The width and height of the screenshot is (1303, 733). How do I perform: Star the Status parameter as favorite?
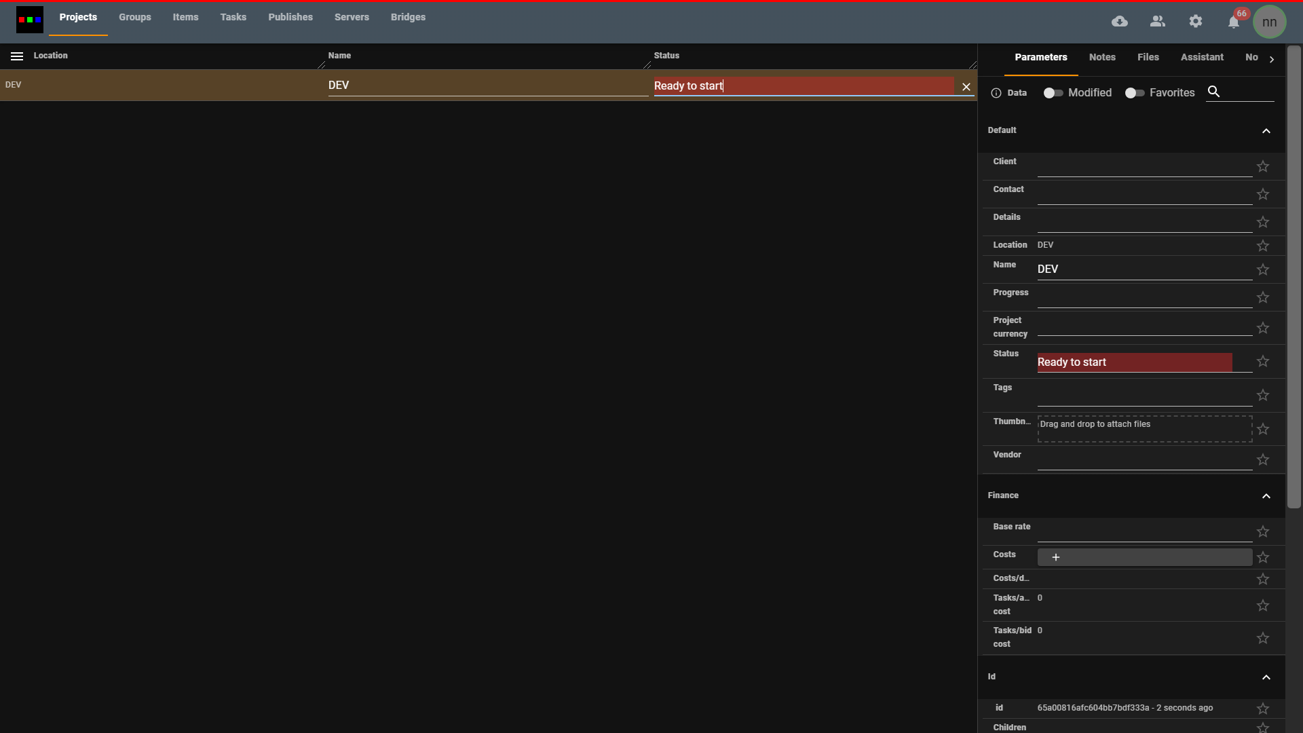[1263, 362]
